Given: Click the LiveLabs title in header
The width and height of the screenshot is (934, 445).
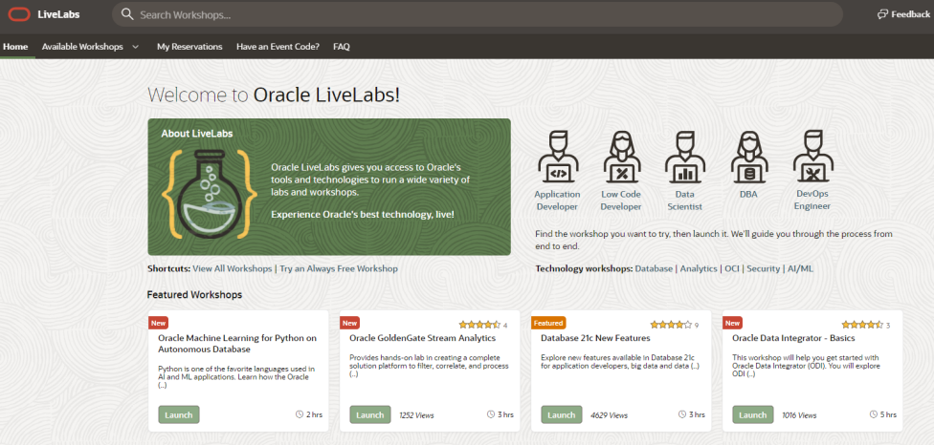Looking at the screenshot, I should pos(58,15).
